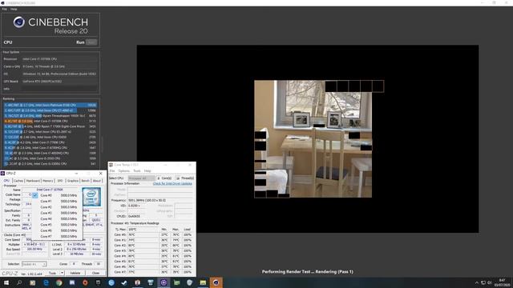Image resolution: width=513 pixels, height=288 pixels.
Task: Open the volume tray icon
Action: pyautogui.click(x=490, y=282)
